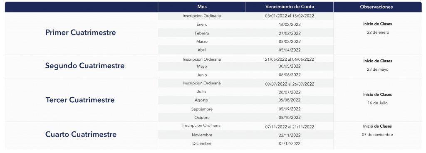Screen dimensions: 426x153
Task: Click the Enero month row
Action: point(245,25)
